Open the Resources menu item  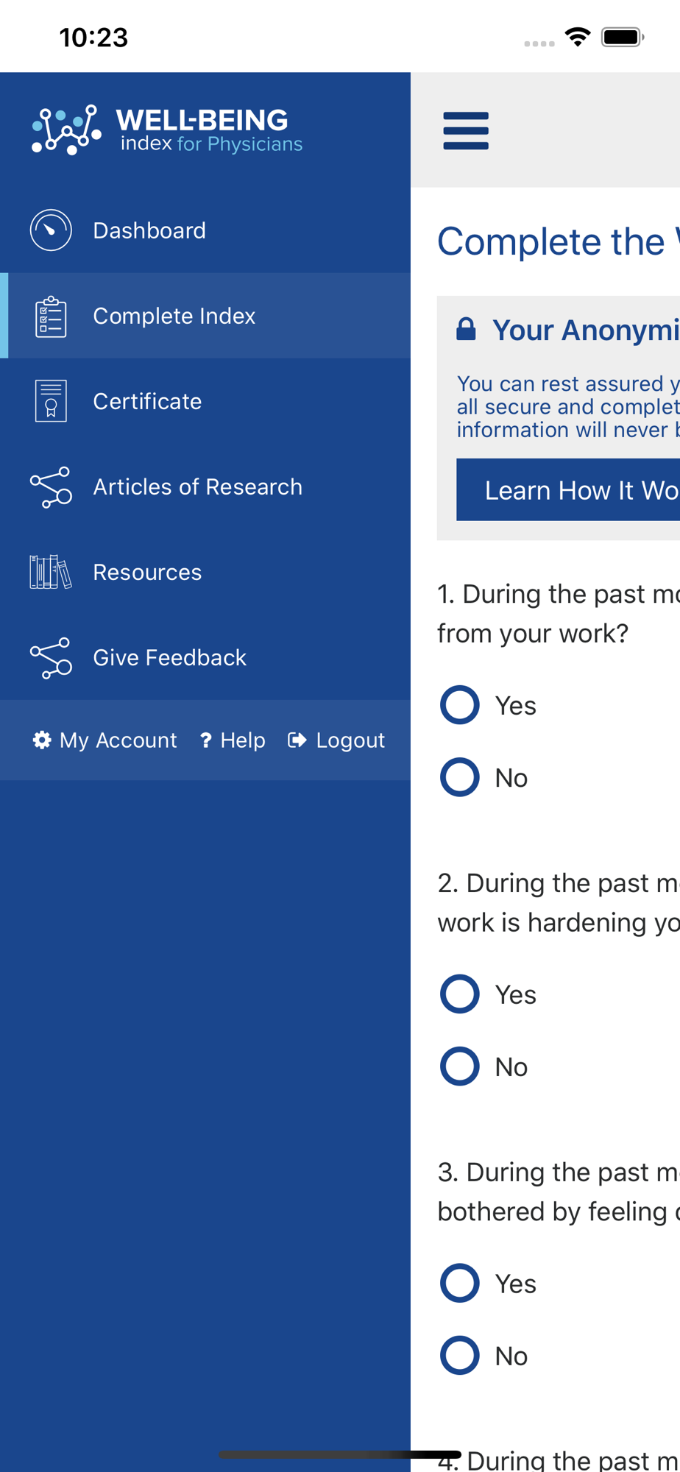click(205, 572)
